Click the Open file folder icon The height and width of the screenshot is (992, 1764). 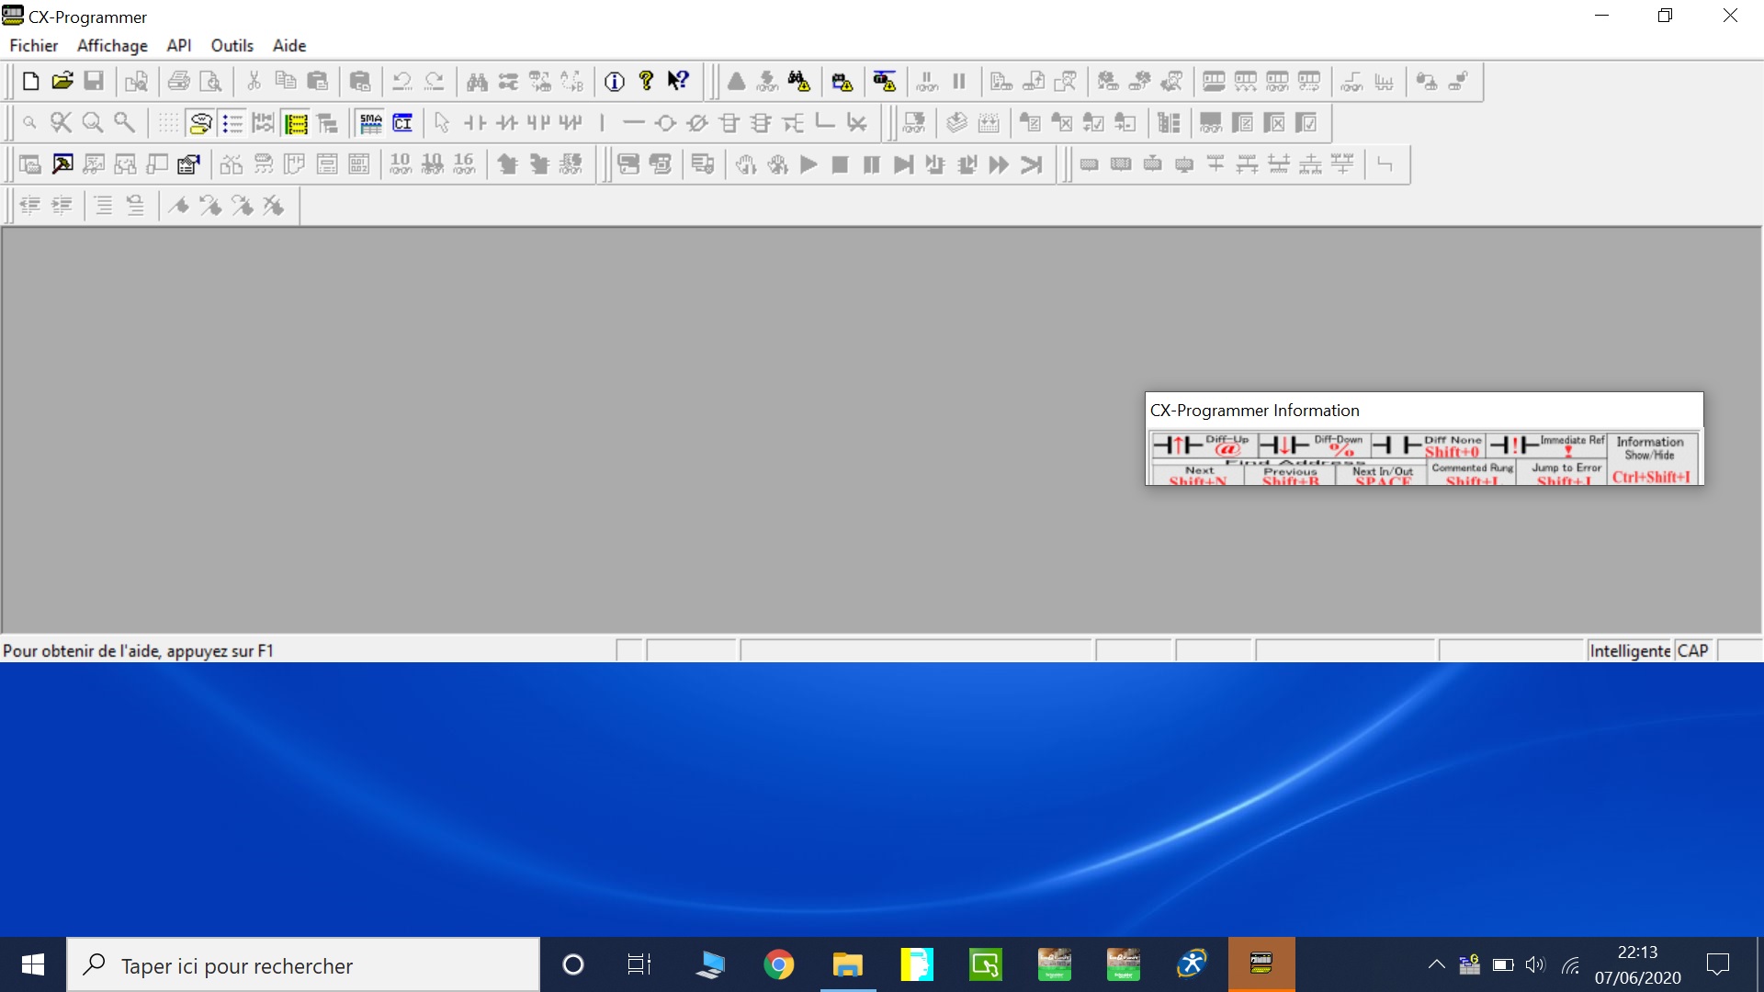tap(62, 82)
